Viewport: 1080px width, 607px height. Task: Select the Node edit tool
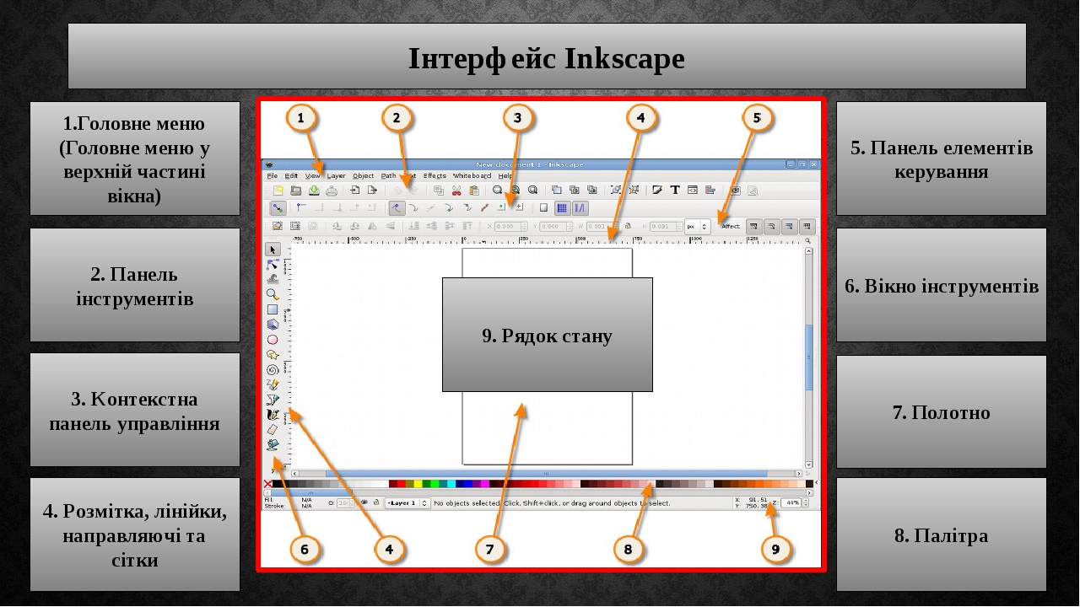(273, 265)
